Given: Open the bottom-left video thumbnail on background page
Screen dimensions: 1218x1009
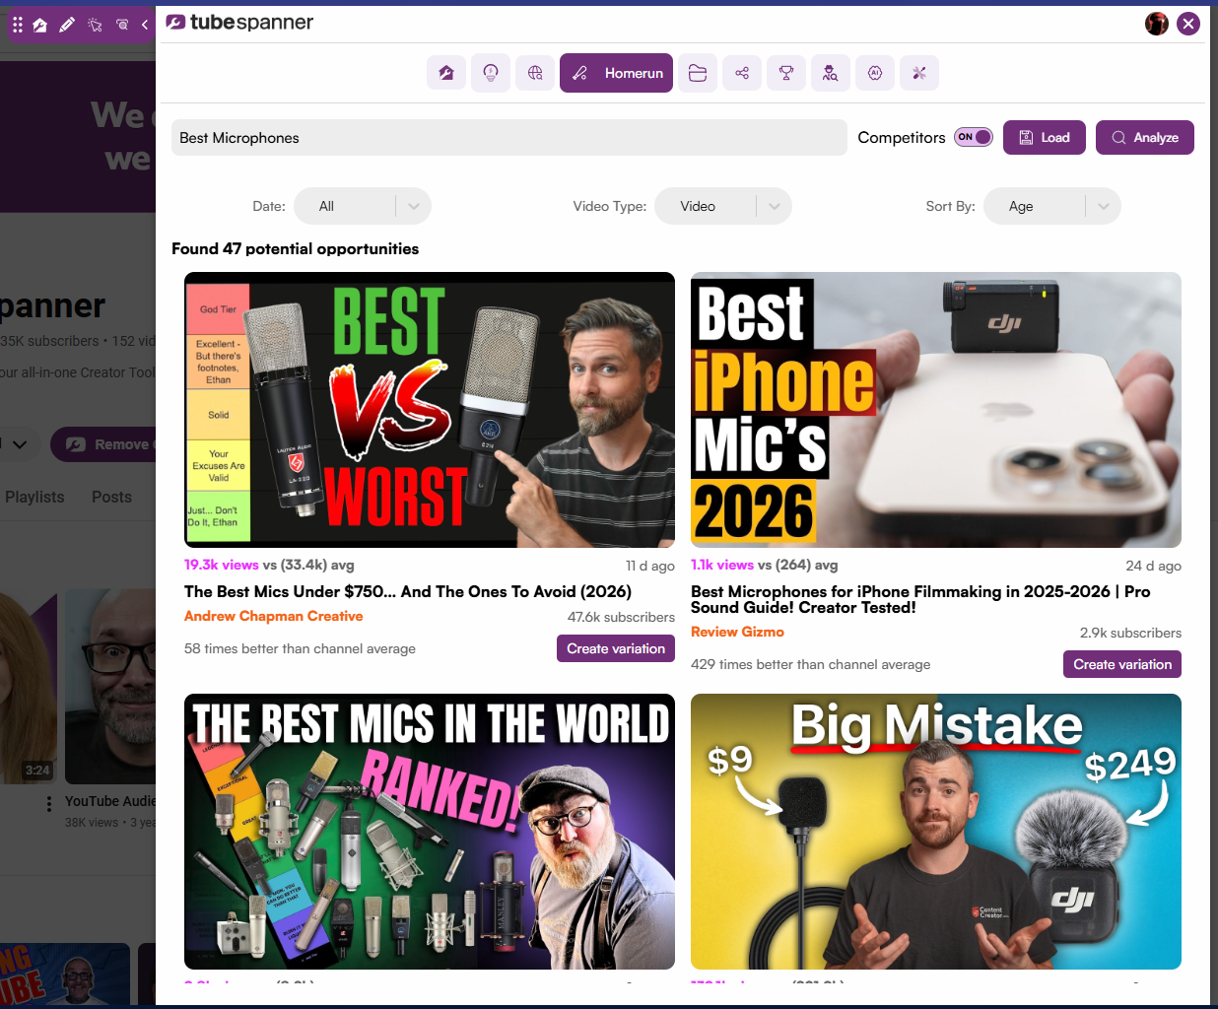Looking at the screenshot, I should coord(65,974).
